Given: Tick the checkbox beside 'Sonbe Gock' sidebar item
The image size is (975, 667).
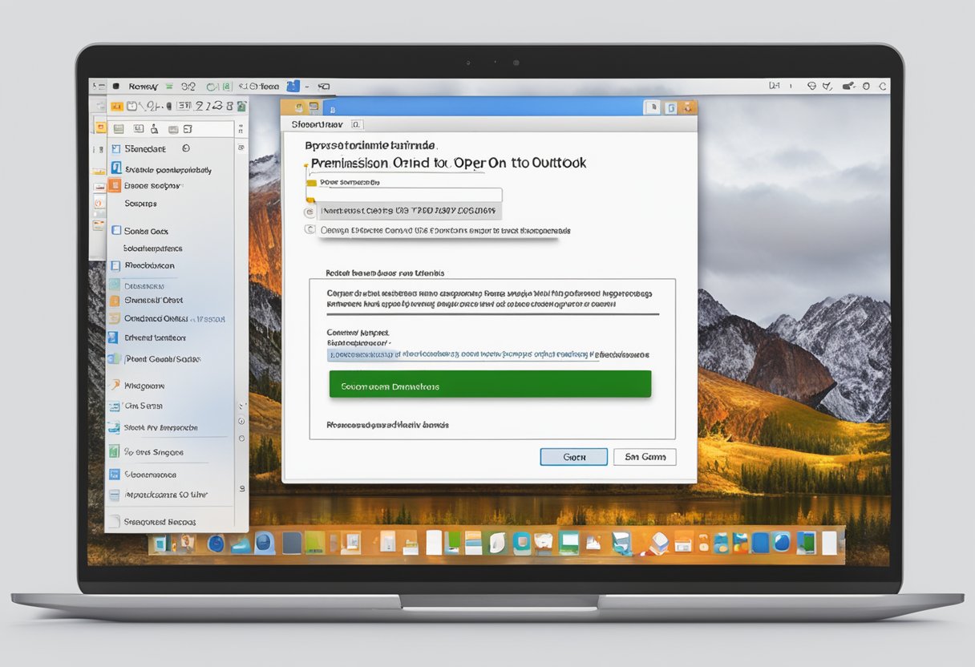Looking at the screenshot, I should pyautogui.click(x=116, y=231).
